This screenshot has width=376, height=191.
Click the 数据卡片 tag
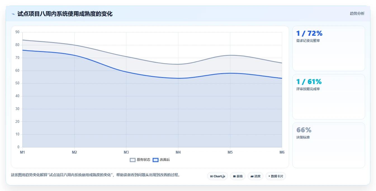tap(276, 176)
